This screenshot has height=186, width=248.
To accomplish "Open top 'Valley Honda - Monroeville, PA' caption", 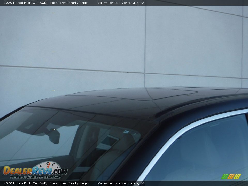I will [x=121, y=3].
